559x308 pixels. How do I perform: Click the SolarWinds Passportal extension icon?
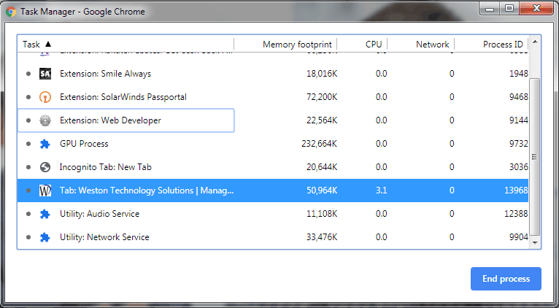coord(45,97)
